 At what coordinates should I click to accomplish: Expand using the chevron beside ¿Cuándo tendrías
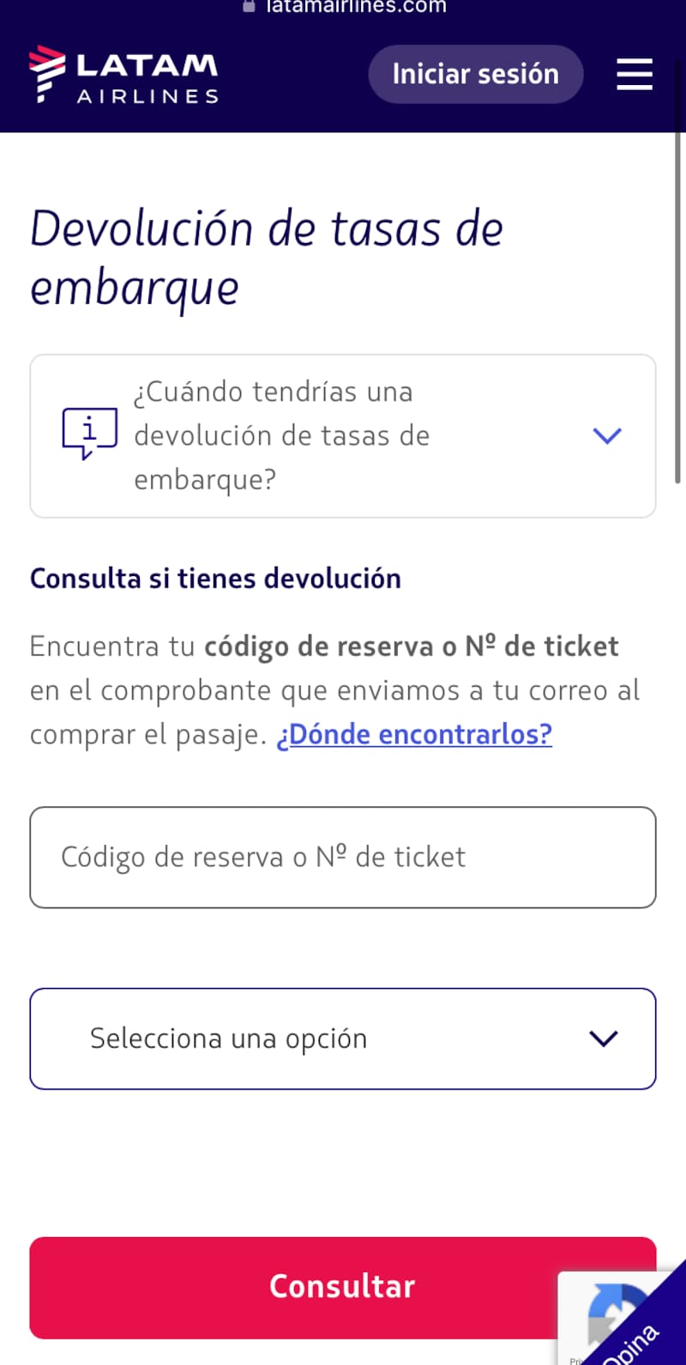607,436
